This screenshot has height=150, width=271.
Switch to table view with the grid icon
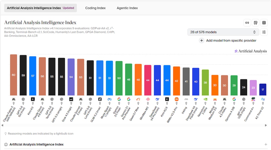(x=264, y=23)
